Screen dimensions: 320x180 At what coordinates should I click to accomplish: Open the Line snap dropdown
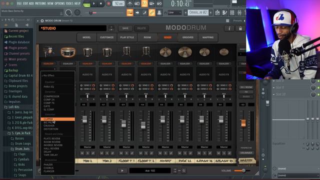[174, 12]
